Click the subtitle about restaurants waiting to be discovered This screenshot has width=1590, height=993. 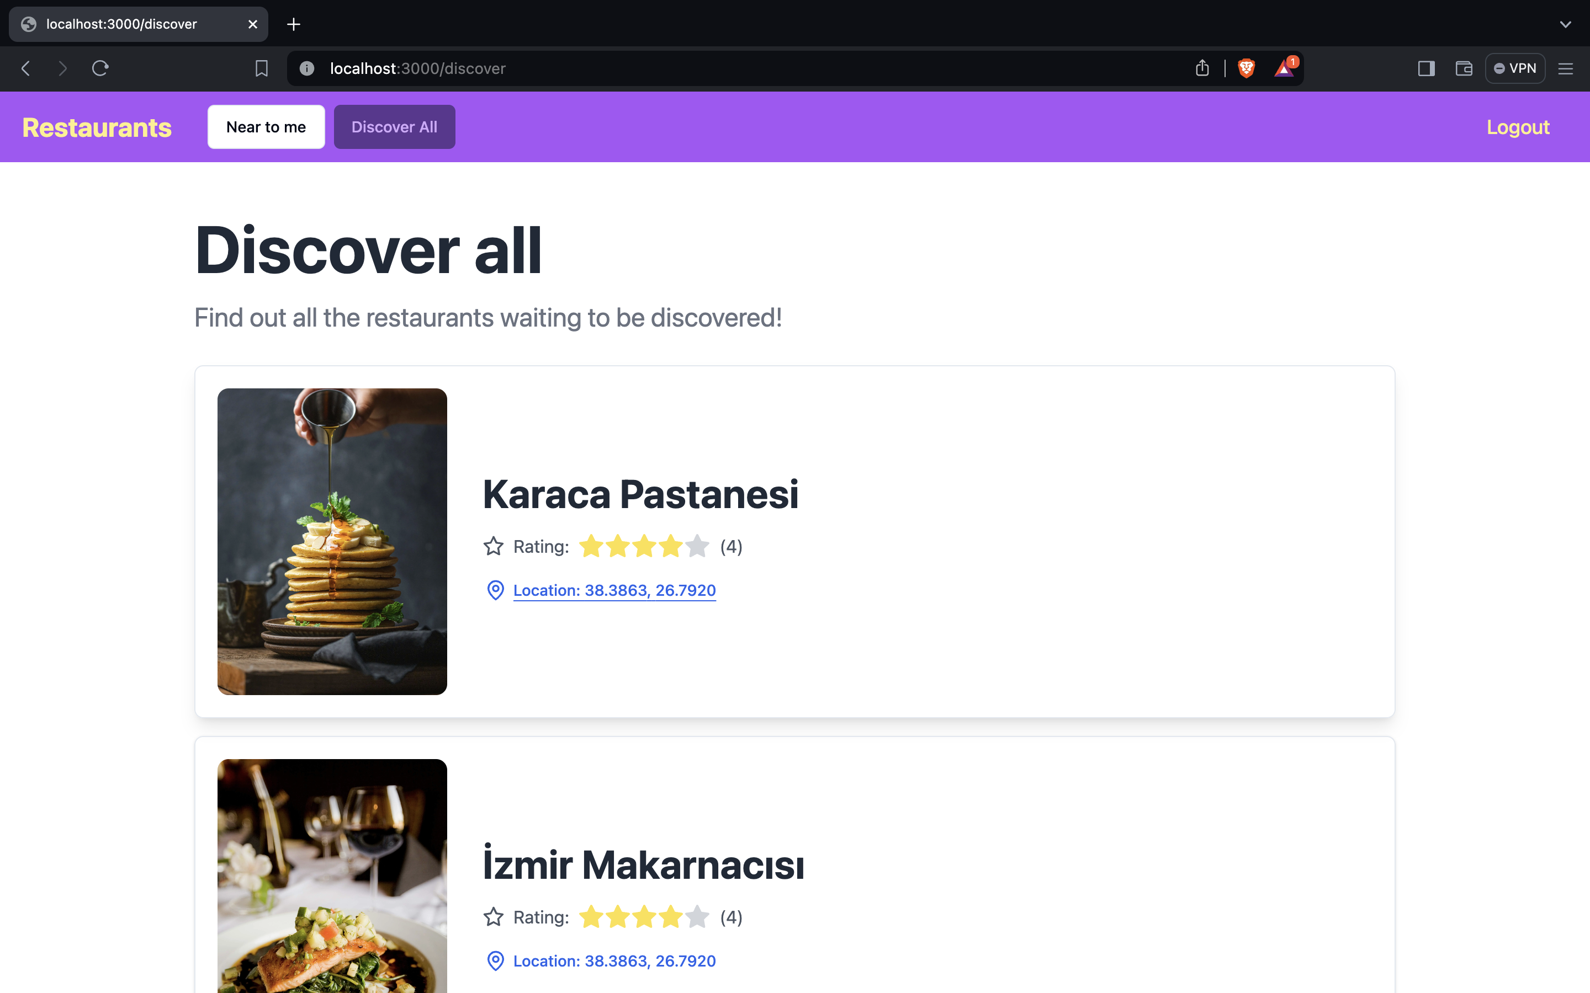[488, 318]
